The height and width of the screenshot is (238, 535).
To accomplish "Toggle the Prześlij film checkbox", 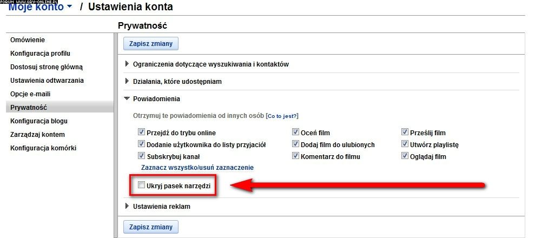I will pos(405,133).
